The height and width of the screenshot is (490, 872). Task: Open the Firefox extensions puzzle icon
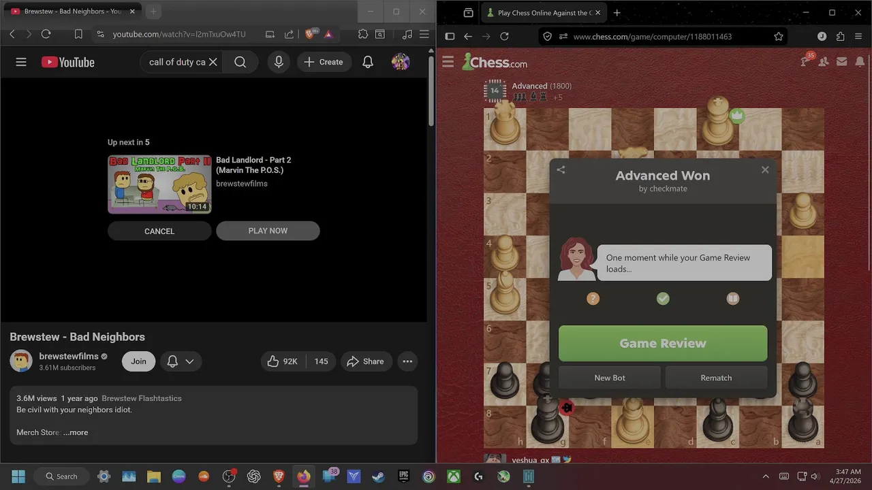coord(840,36)
